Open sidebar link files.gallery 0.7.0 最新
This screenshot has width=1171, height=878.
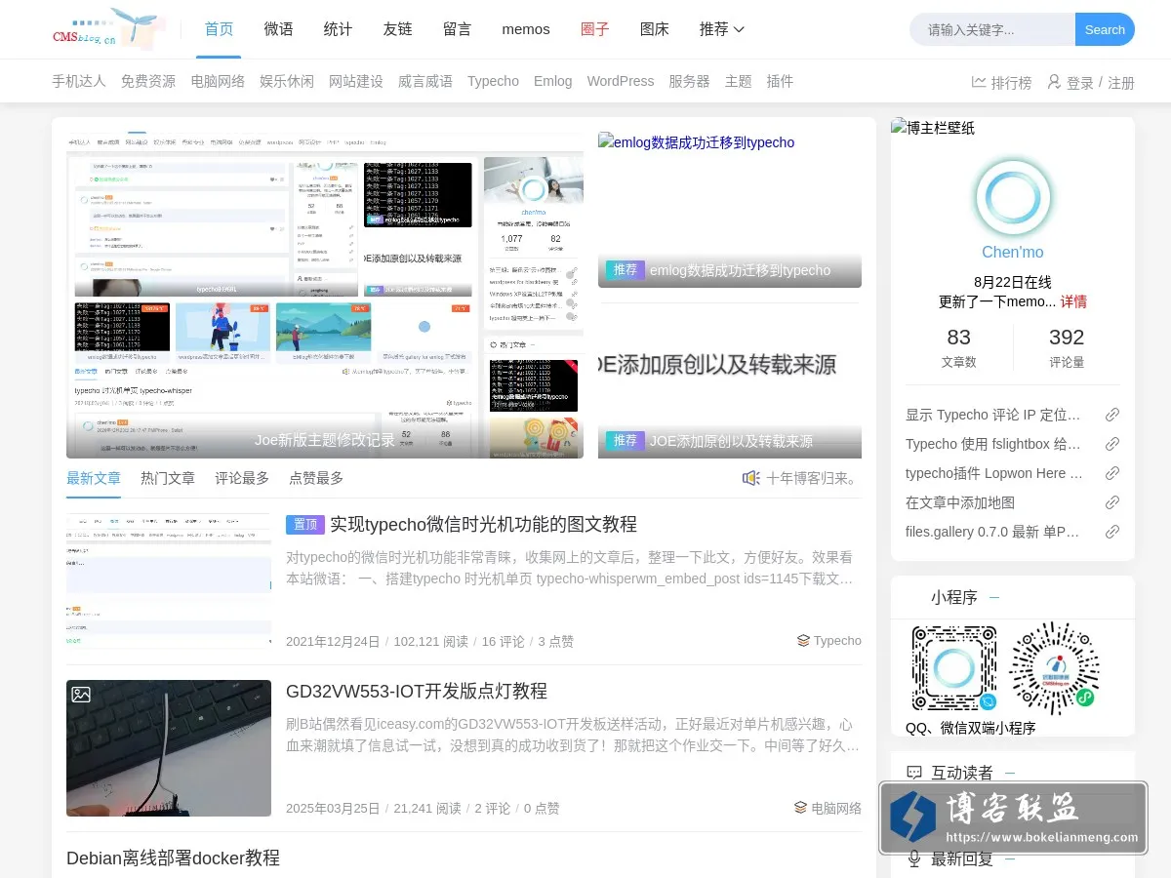(992, 532)
